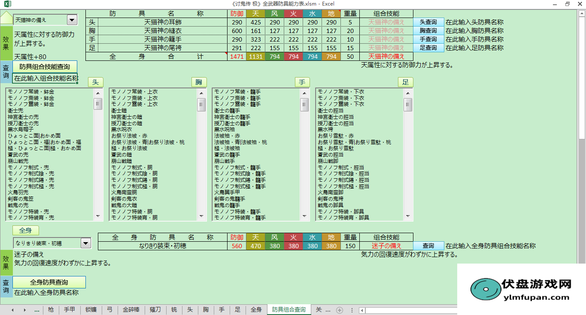Screen dimensions: 586x315
Task: Click the add new sheet plus icon
Action: (340, 310)
